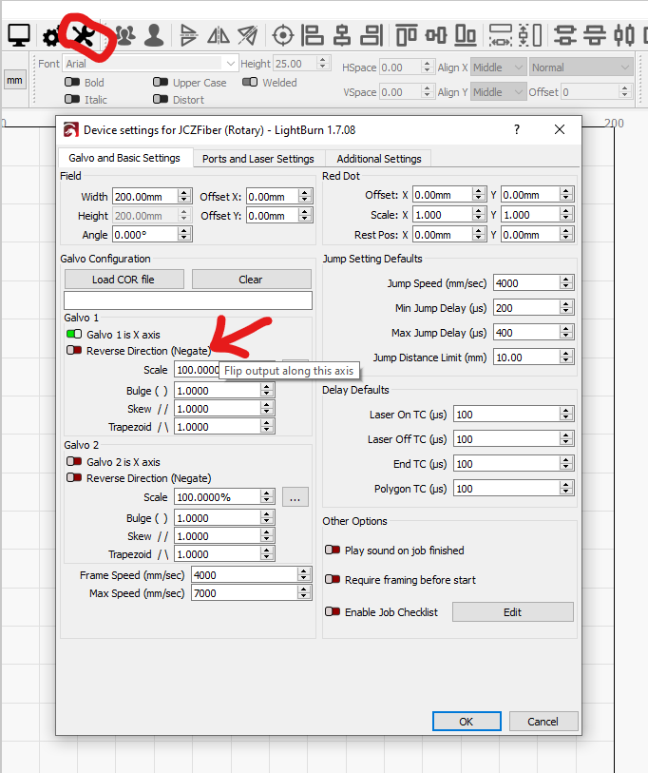Viewport: 648px width, 773px height.
Task: Switch to Ports and Laser Settings tab
Action: pos(257,159)
